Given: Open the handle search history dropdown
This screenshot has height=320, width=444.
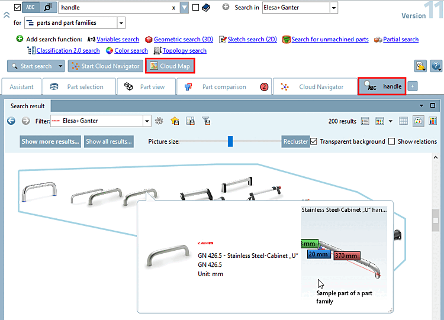Looking at the screenshot, I should click(184, 8).
